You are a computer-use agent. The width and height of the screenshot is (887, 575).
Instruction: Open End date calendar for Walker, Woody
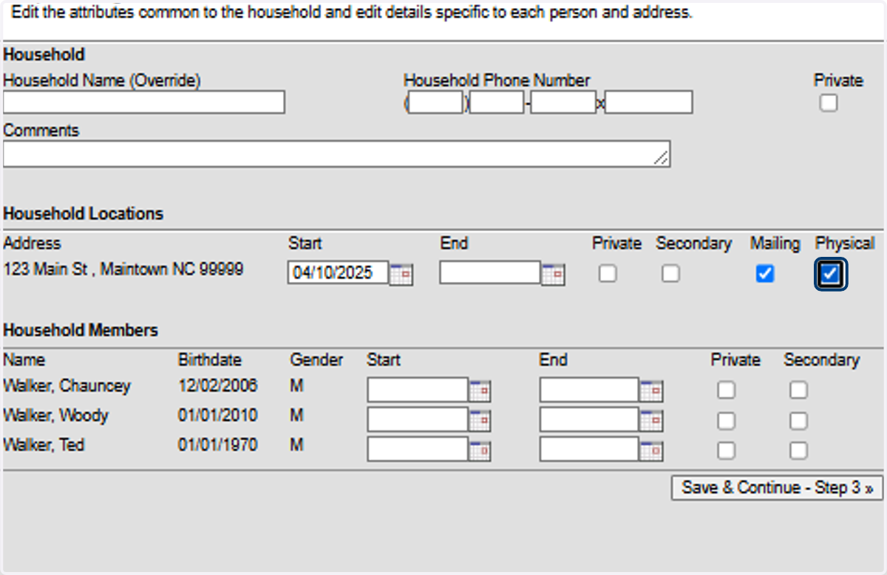coord(651,420)
